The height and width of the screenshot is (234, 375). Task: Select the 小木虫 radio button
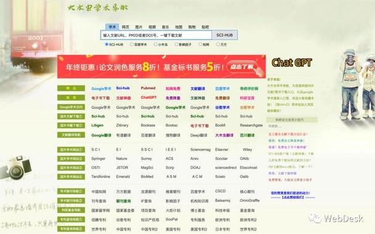click(x=155, y=44)
